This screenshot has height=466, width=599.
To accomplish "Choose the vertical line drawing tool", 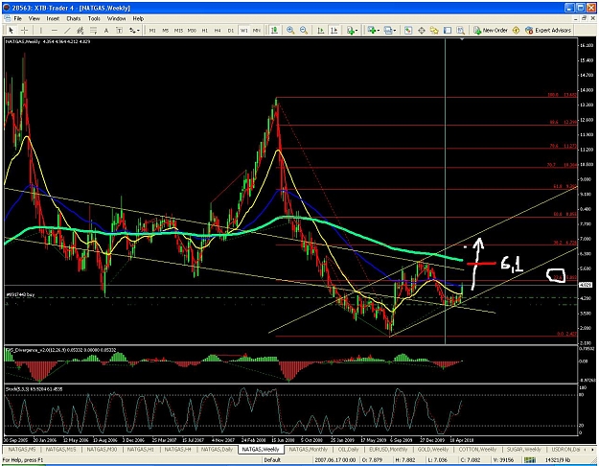I will point(41,30).
